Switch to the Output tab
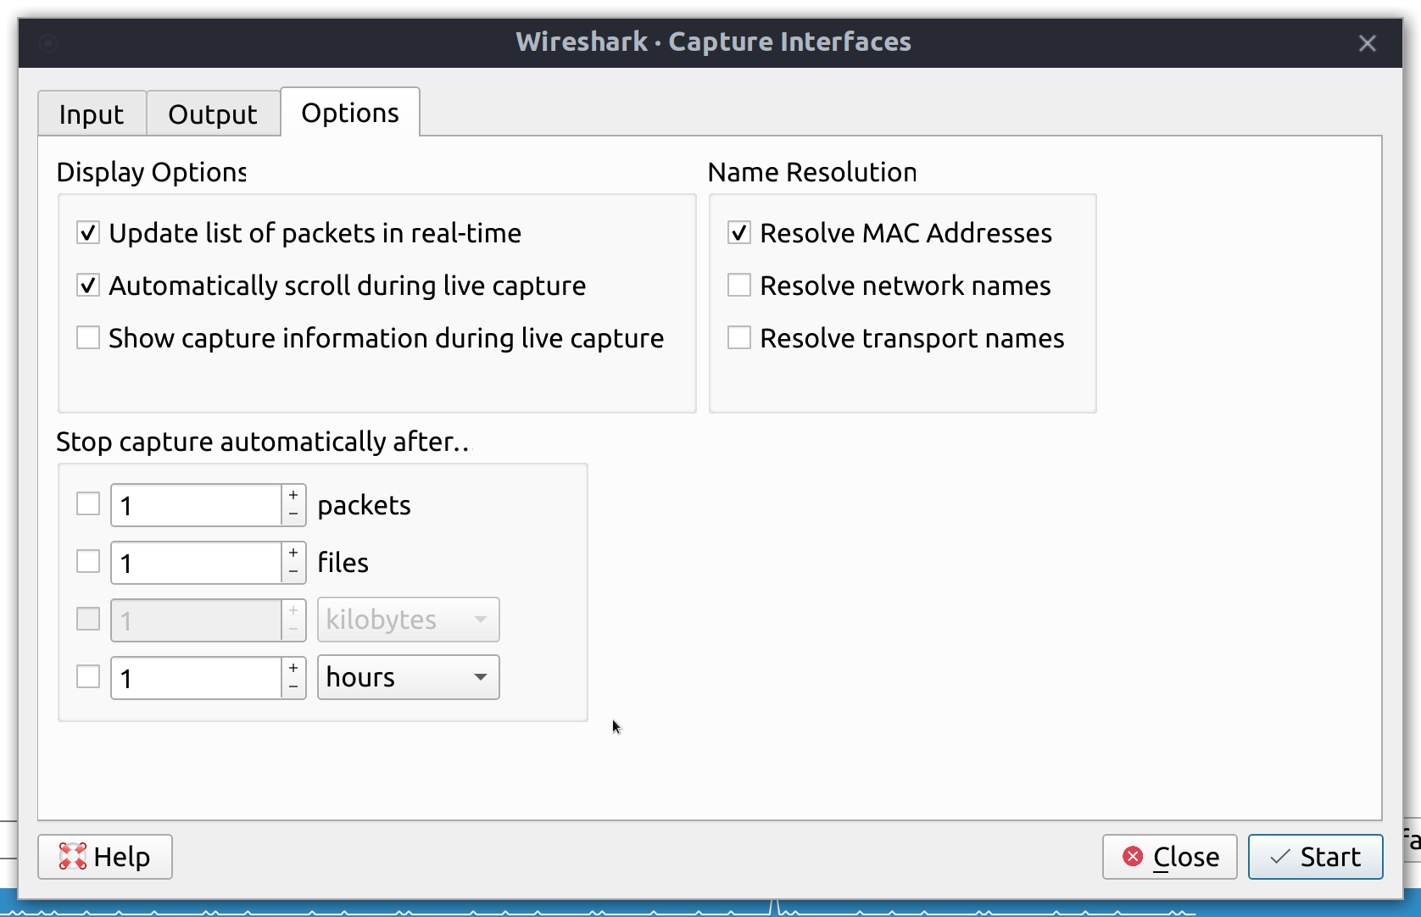This screenshot has width=1421, height=917. click(x=213, y=114)
